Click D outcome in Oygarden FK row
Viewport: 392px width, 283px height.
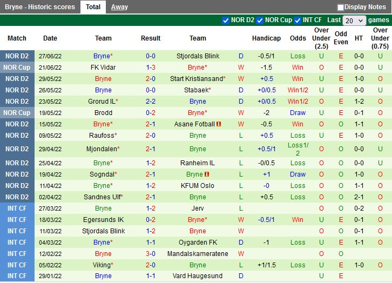pyautogui.click(x=241, y=242)
